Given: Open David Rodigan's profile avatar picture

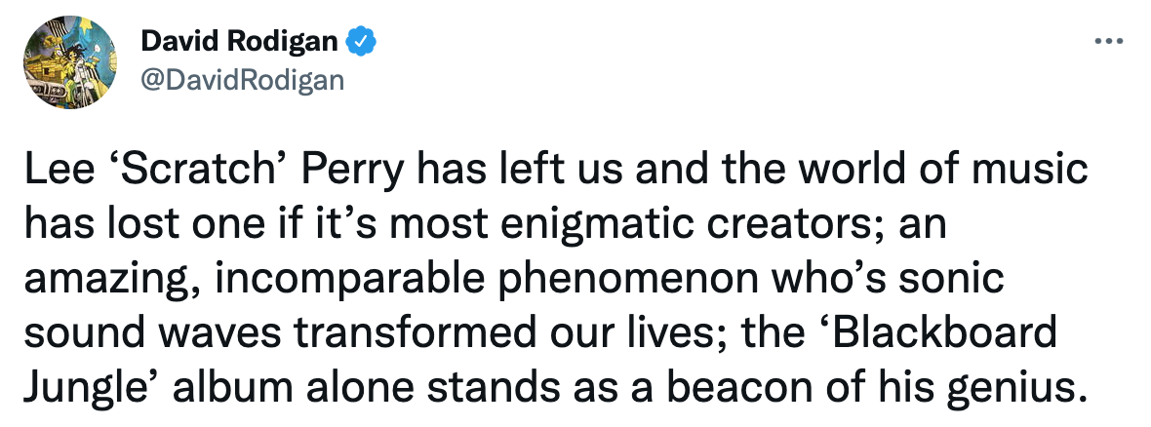Looking at the screenshot, I should point(70,61).
